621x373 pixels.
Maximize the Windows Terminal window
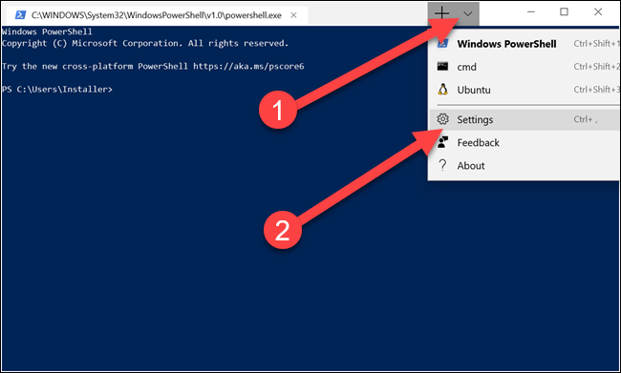coord(564,11)
